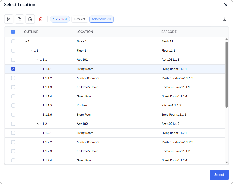Click barcode Guest Room1.1.2.4
The width and height of the screenshot is (233, 184).
pyautogui.click(x=174, y=160)
